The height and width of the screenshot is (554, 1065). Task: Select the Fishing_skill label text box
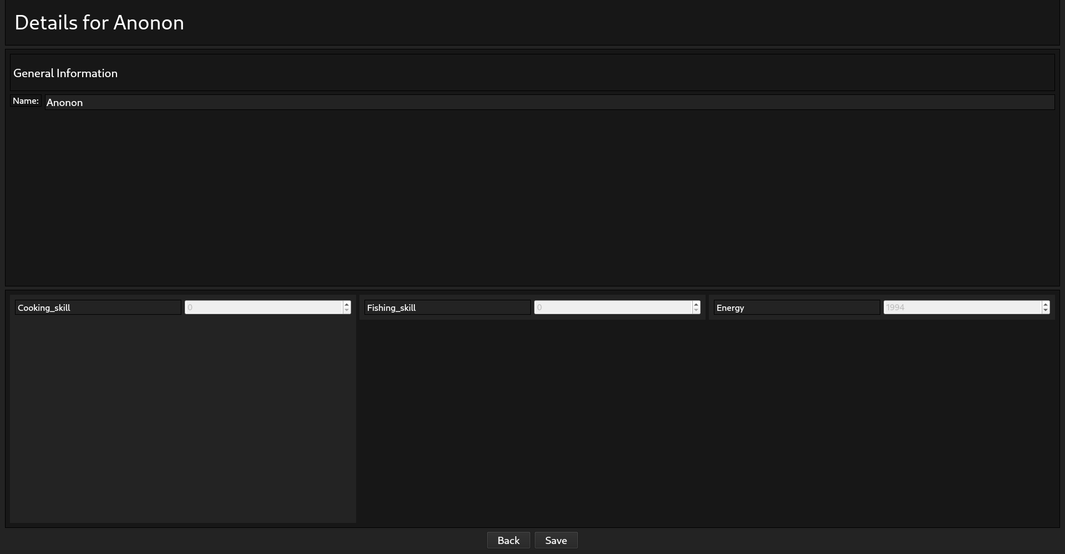(447, 308)
